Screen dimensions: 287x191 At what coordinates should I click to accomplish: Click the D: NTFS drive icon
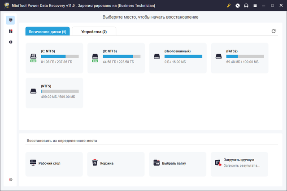click(x=95, y=56)
